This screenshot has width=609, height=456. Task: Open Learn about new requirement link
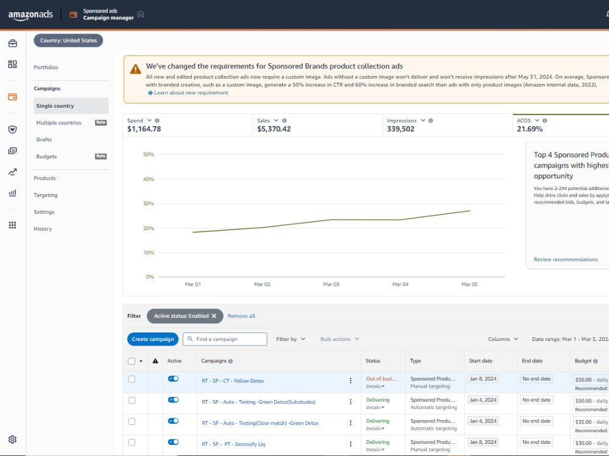(x=191, y=93)
